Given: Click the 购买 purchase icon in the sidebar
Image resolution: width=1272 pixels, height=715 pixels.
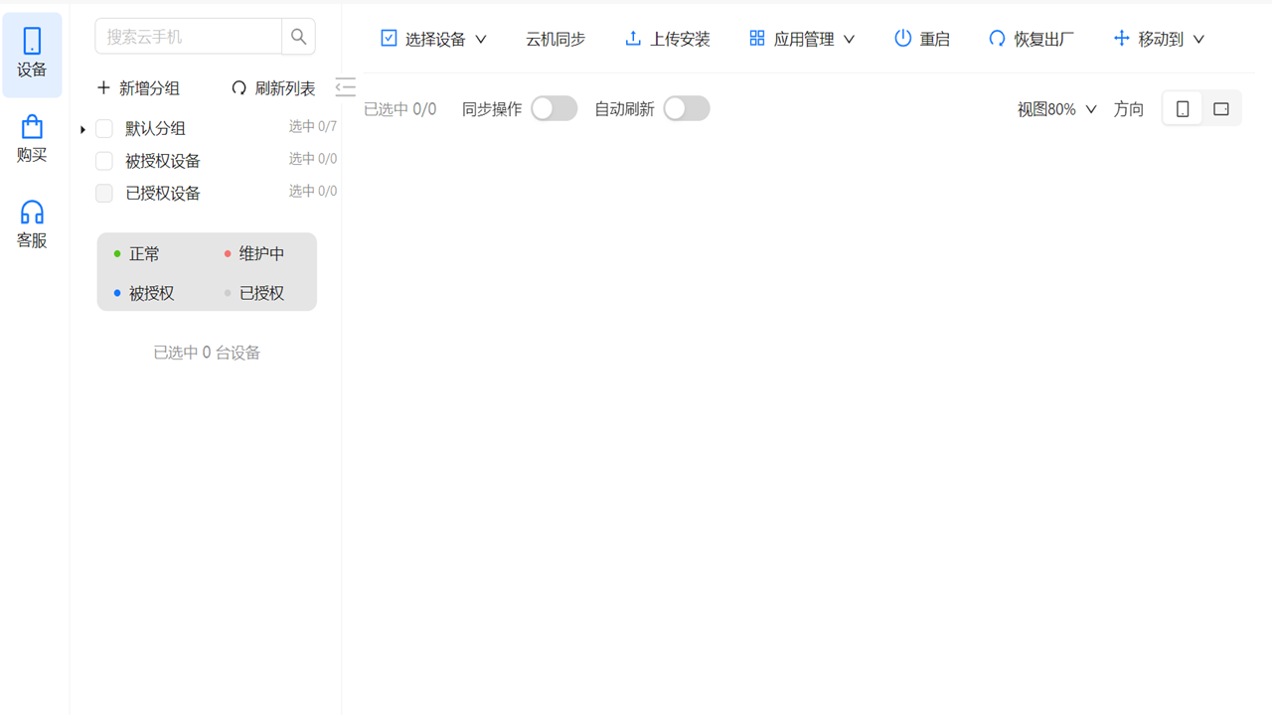Looking at the screenshot, I should coord(31,139).
